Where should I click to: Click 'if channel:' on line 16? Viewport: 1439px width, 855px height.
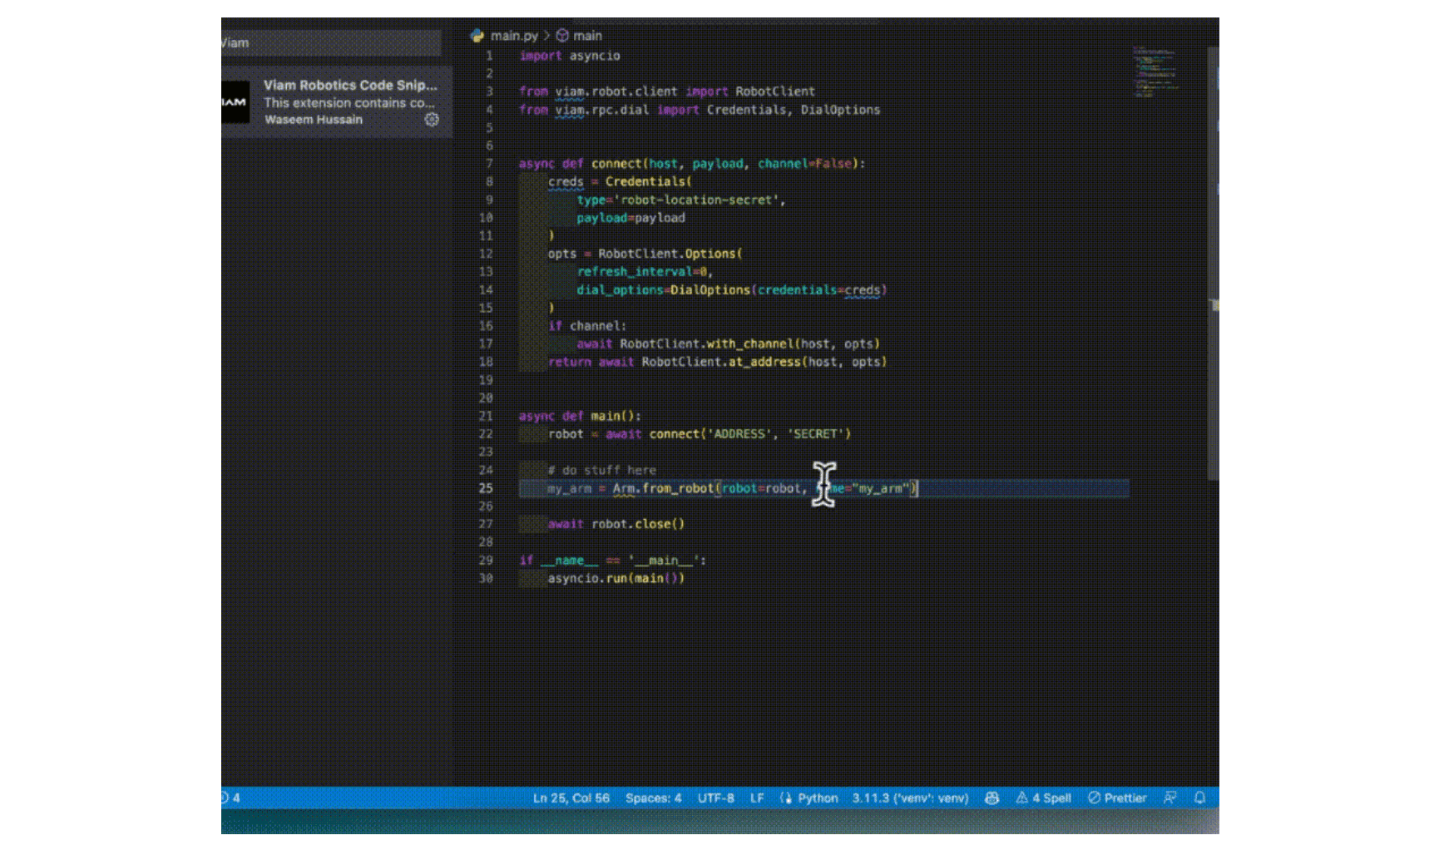(x=587, y=326)
